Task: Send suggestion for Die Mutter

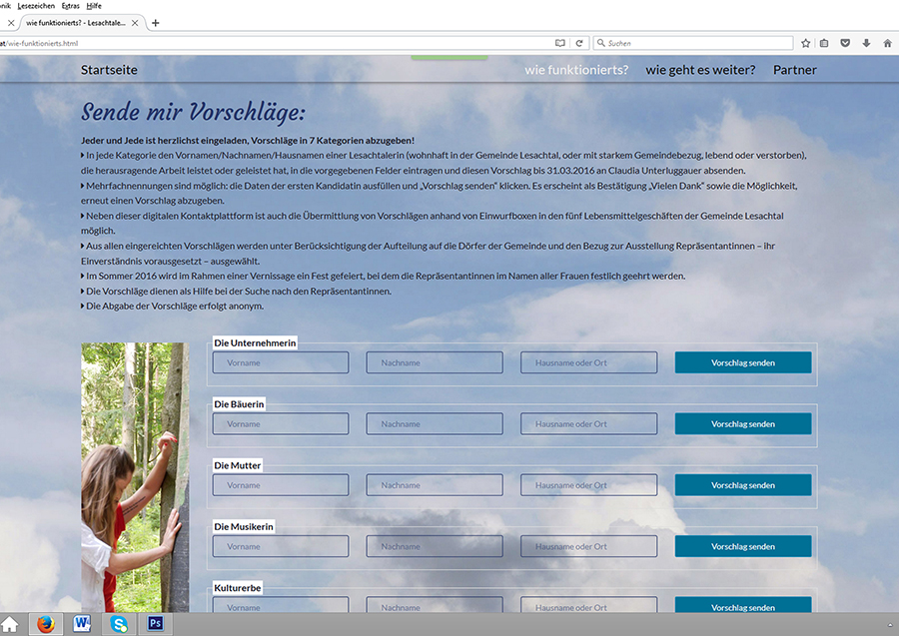Action: 743,485
